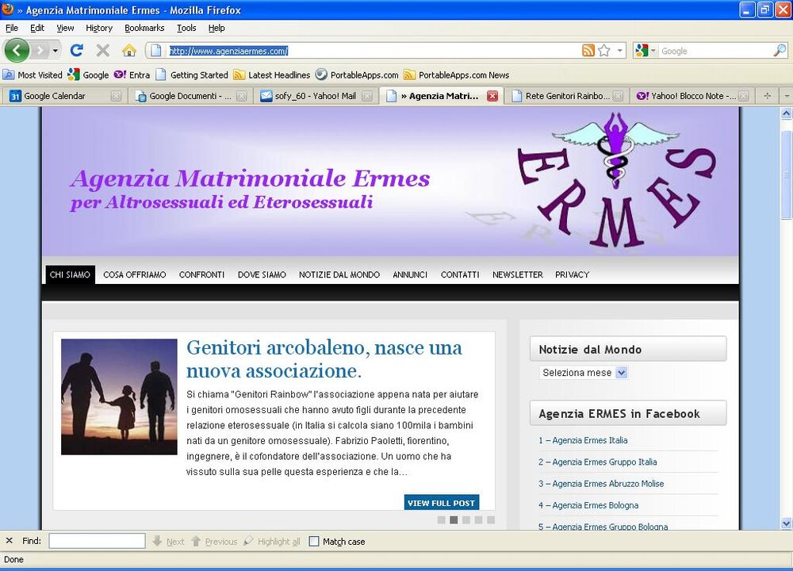This screenshot has width=793, height=571.
Task: Close the Find bar
Action: point(9,541)
